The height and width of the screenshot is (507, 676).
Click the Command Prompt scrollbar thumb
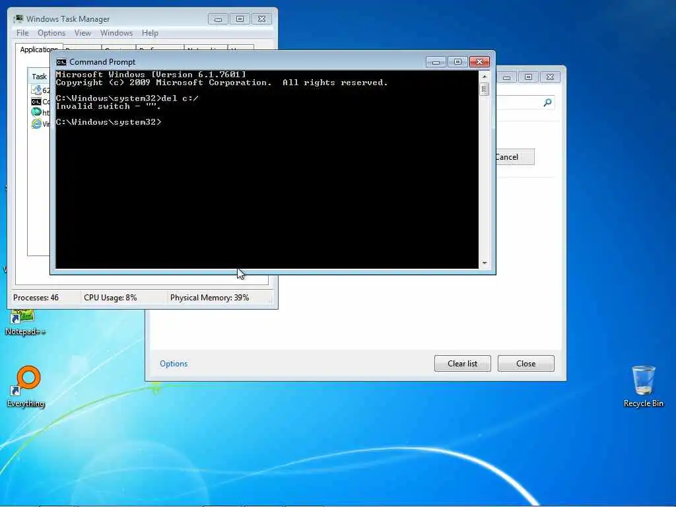[x=485, y=89]
